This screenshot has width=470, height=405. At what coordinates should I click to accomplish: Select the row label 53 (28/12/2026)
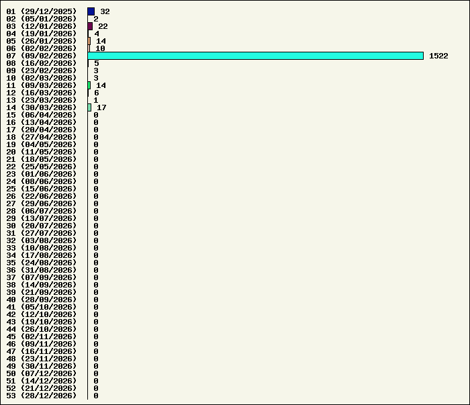tap(42, 396)
